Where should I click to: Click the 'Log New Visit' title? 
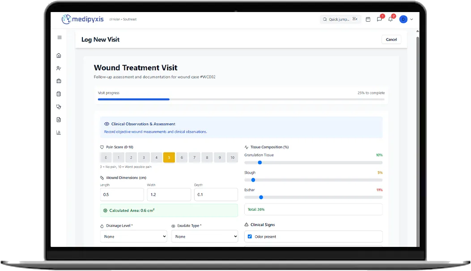(x=100, y=40)
